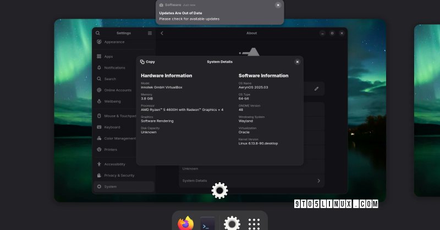Click the GNOME Version 48 value

pos(241,110)
